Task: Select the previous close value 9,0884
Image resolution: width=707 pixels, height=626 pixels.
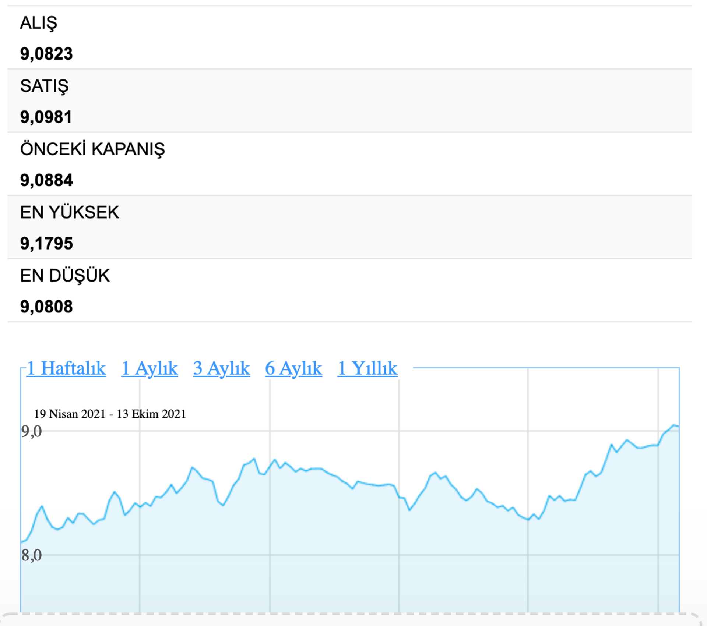Action: pos(46,181)
